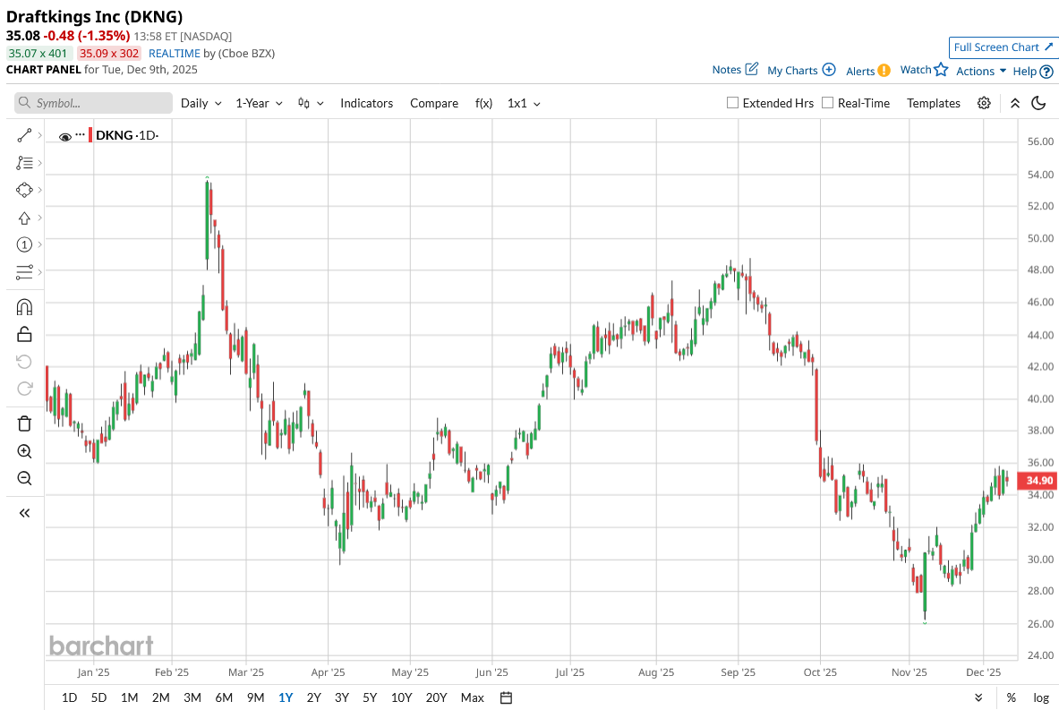
Task: Toggle dark mode moon icon
Action: pyautogui.click(x=1038, y=103)
